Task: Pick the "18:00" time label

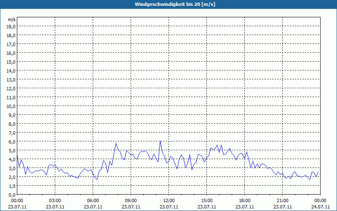Action: (245, 201)
